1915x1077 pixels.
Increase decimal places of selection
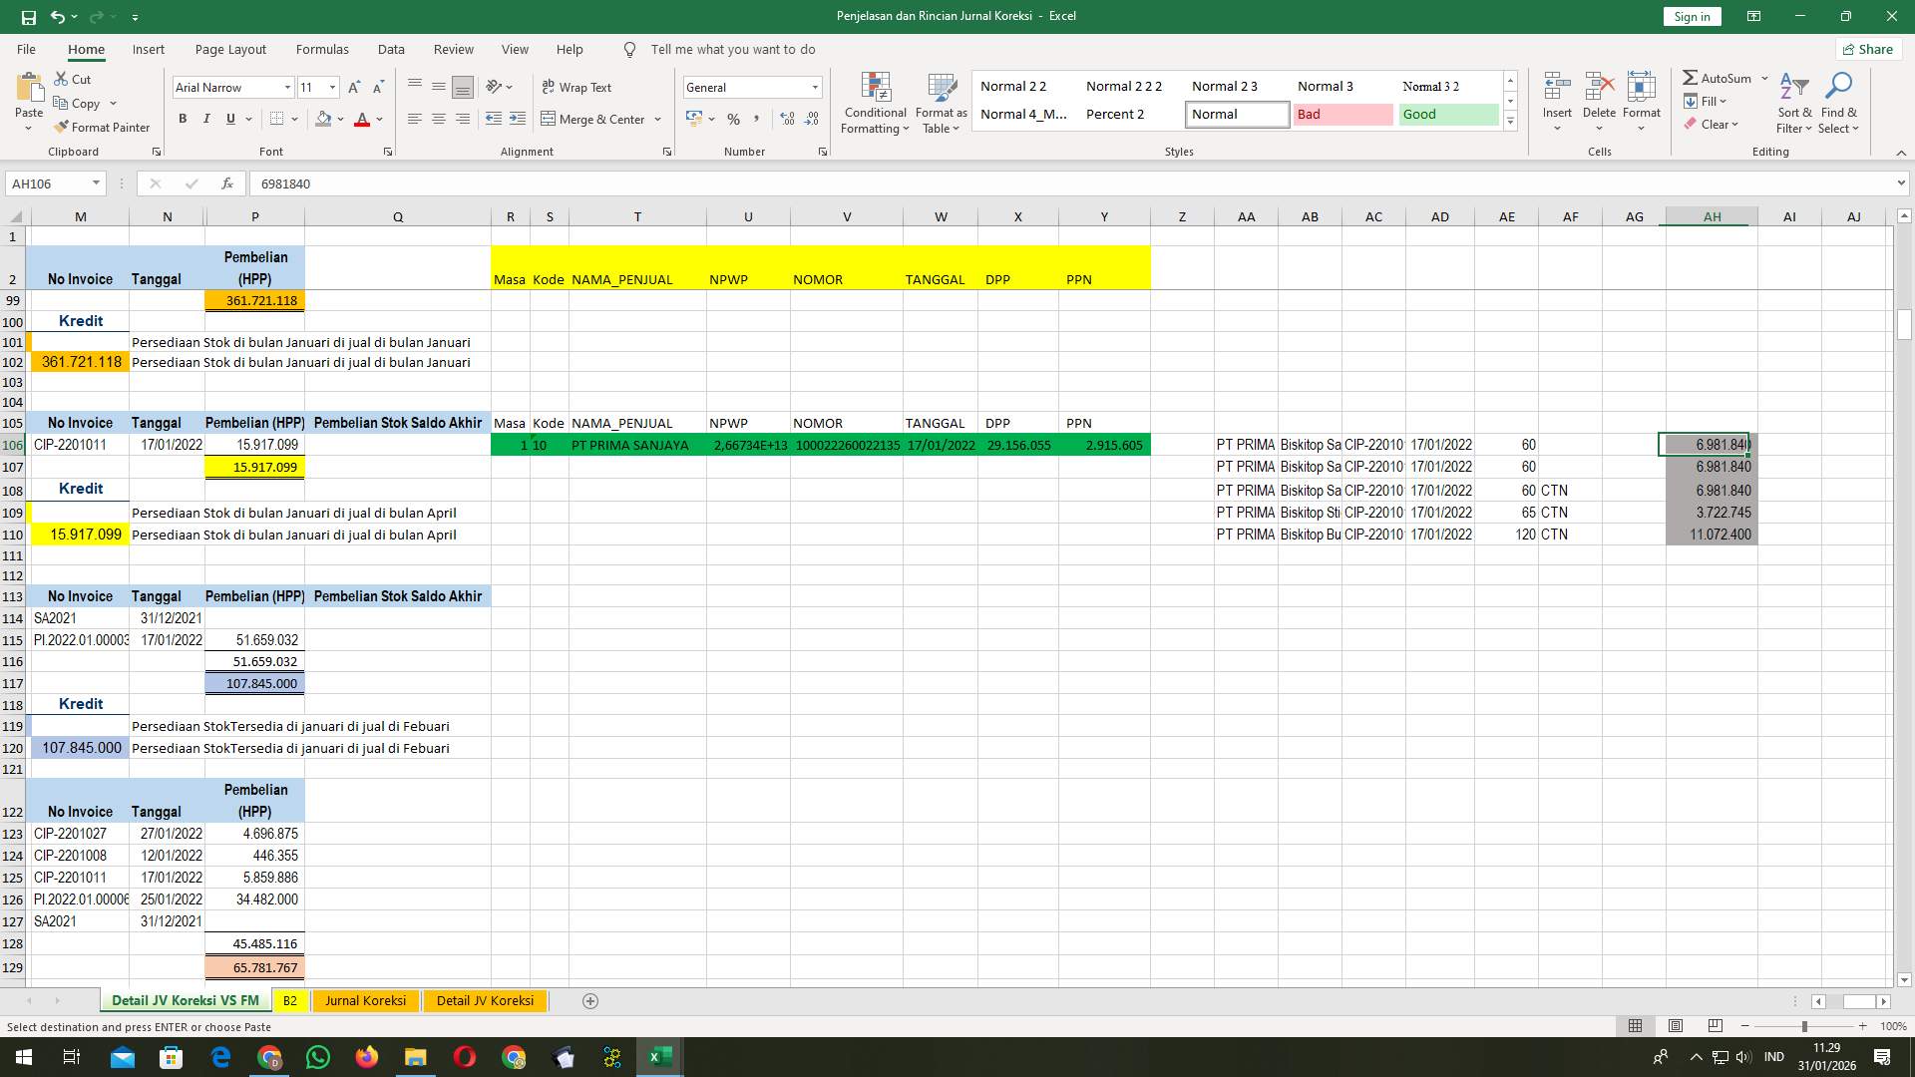point(787,119)
